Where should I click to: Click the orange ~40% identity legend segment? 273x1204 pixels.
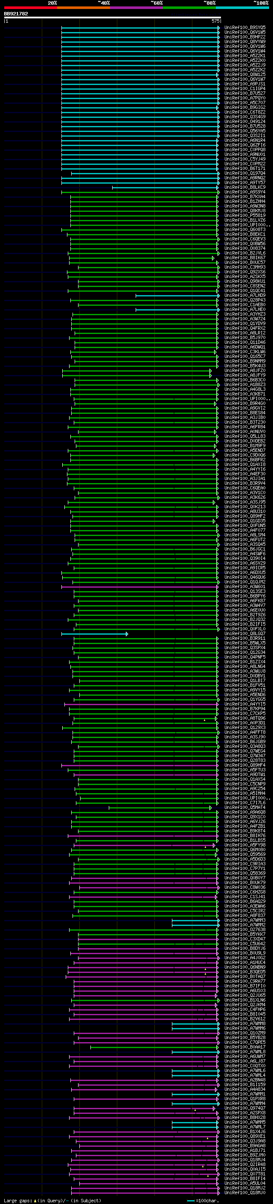coord(84,8)
